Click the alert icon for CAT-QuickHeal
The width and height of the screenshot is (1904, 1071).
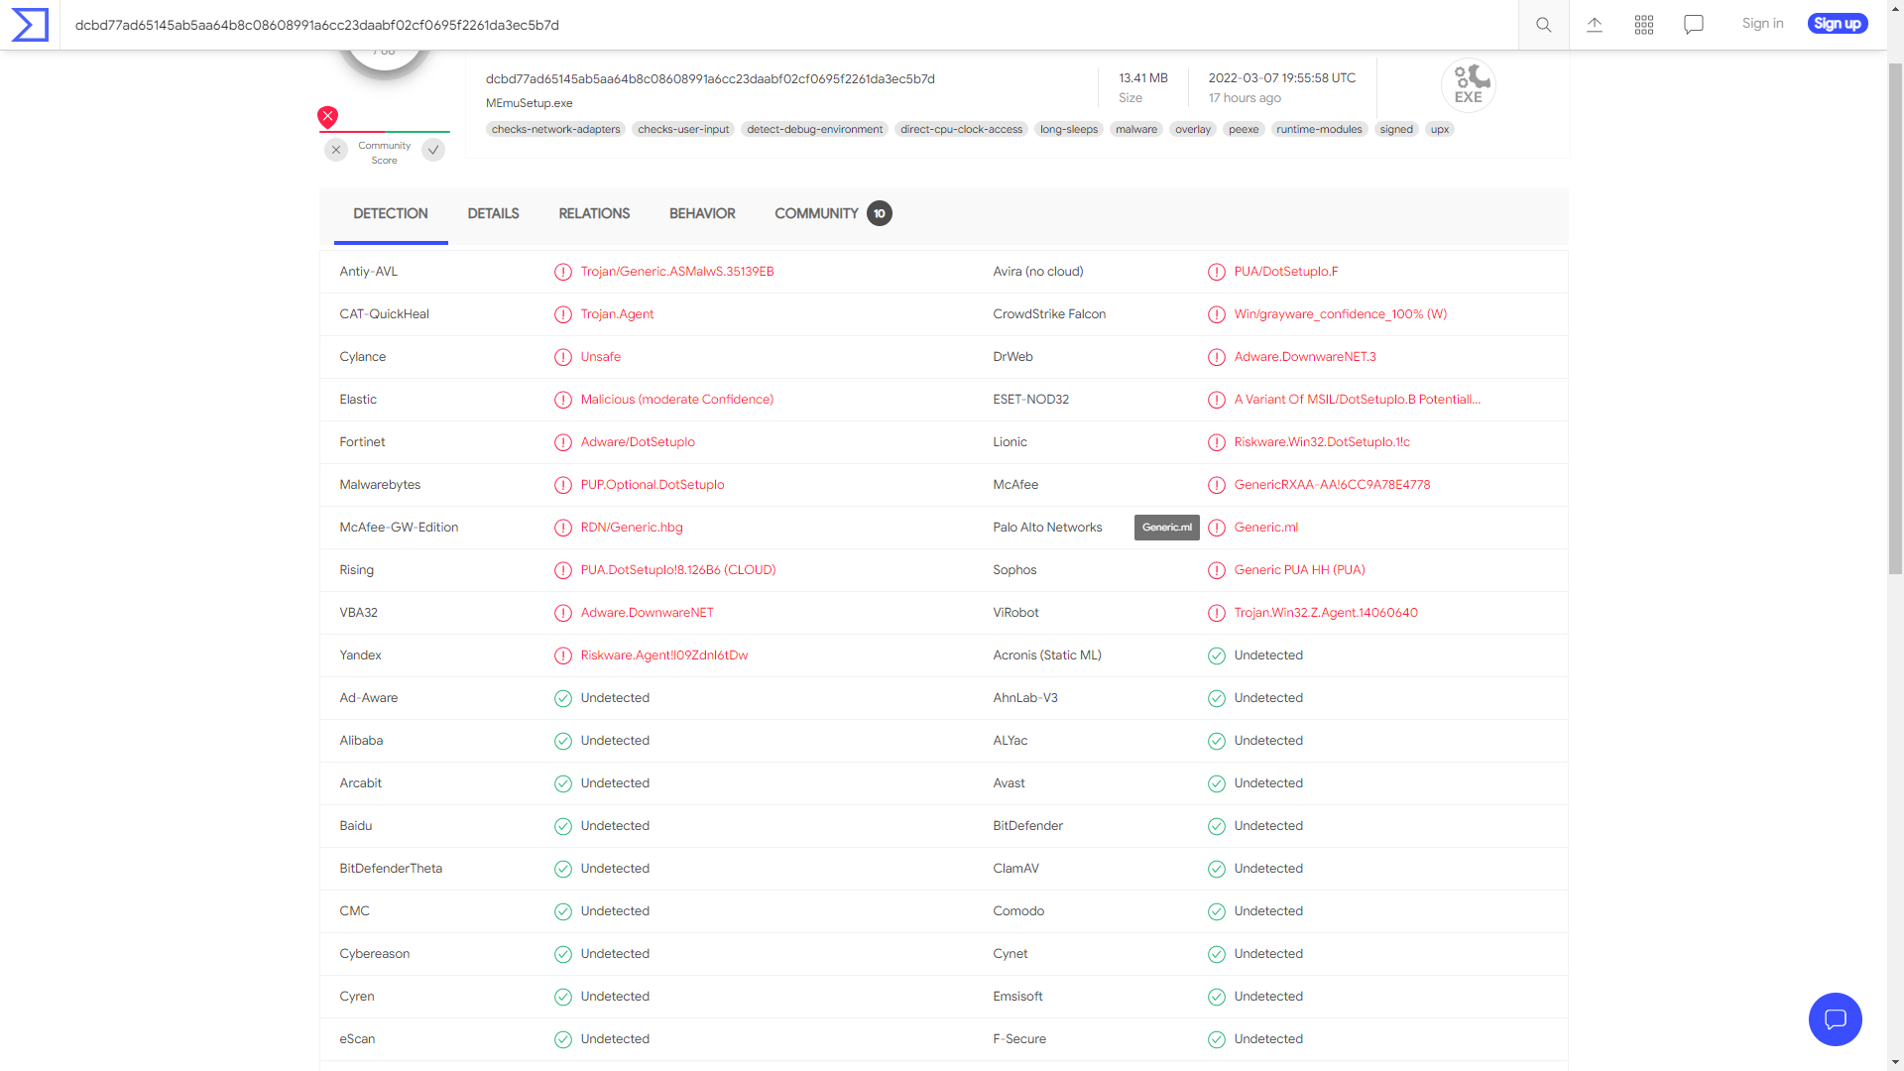[563, 314]
